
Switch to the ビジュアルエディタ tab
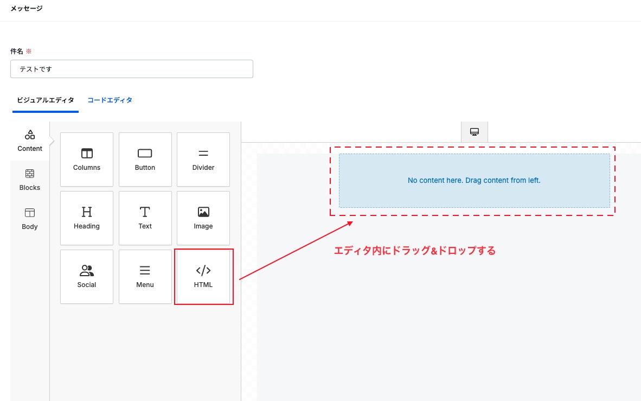[46, 100]
